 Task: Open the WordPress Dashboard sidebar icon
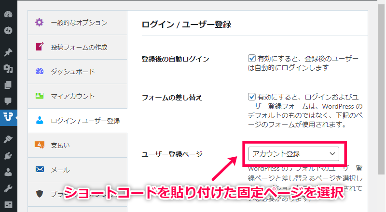point(8,14)
